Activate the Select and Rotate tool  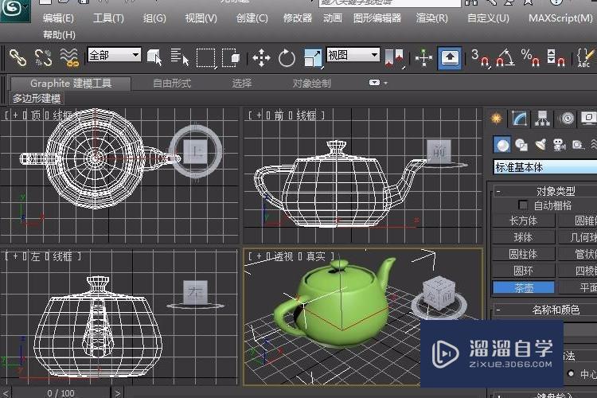287,57
